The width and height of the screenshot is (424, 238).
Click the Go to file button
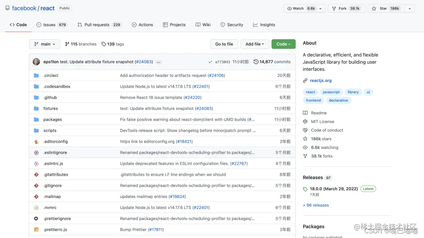tap(224, 44)
